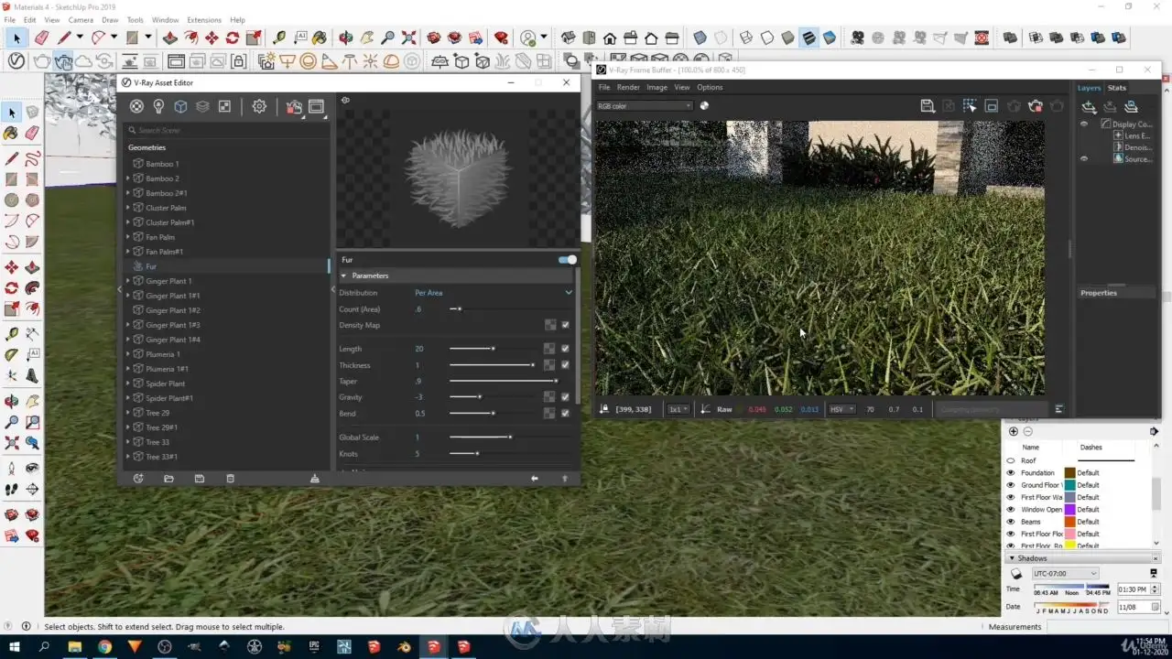Click open folder icon at Asset Editor bottom
The width and height of the screenshot is (1172, 659).
(x=168, y=479)
